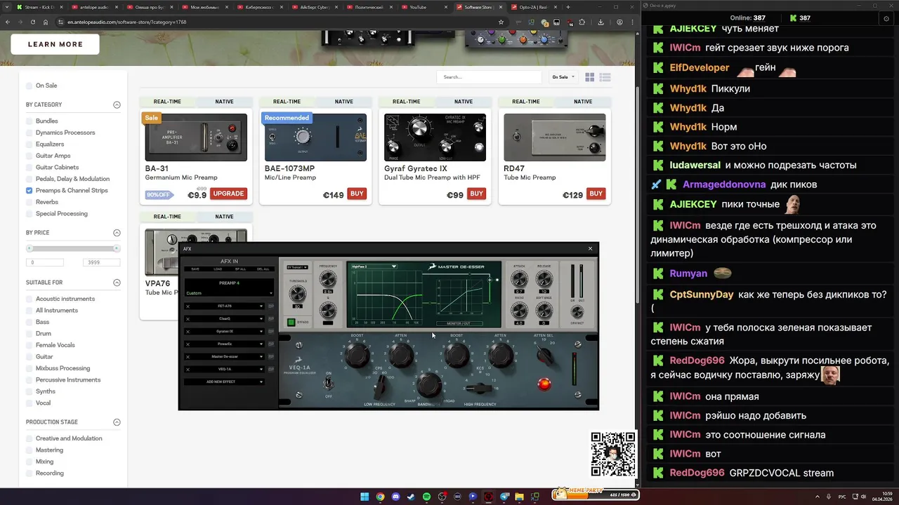Image resolution: width=899 pixels, height=505 pixels.
Task: Remove PowerEx effect with its X icon
Action: (188, 344)
